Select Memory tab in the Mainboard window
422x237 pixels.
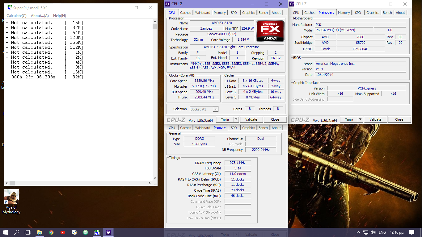(344, 13)
